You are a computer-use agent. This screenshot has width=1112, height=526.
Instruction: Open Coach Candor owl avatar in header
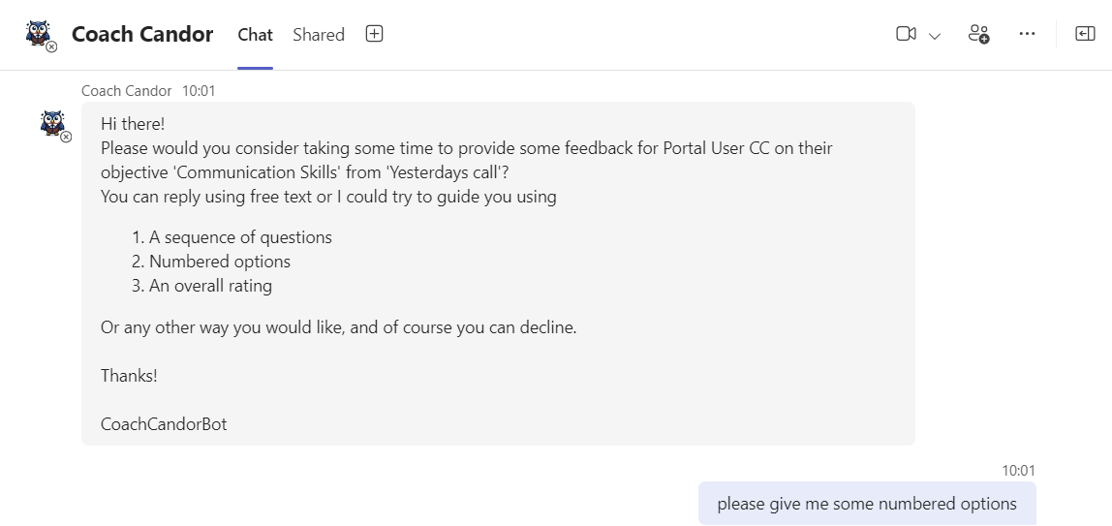39,34
